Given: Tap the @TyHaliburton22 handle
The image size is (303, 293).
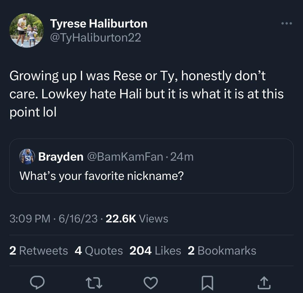Looking at the screenshot, I should pos(96,38).
